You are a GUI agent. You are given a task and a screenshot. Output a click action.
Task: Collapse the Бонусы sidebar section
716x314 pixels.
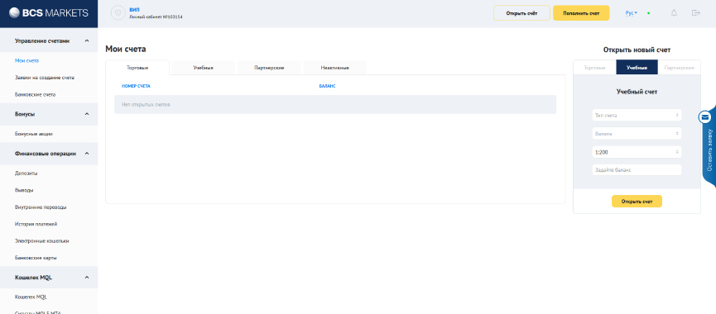coord(87,114)
